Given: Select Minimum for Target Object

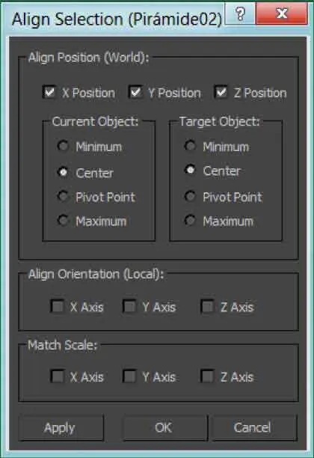Looking at the screenshot, I should pos(190,145).
